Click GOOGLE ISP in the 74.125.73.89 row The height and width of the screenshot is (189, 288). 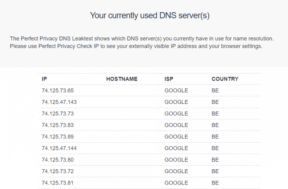pyautogui.click(x=176, y=137)
